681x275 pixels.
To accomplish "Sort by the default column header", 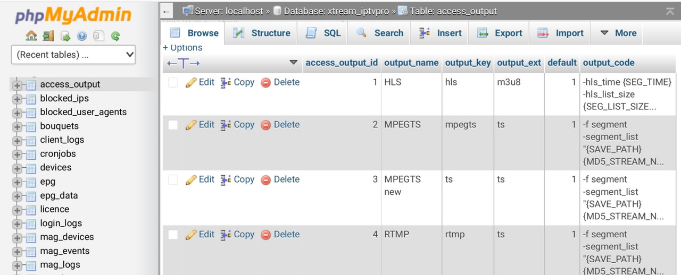I will pyautogui.click(x=562, y=63).
